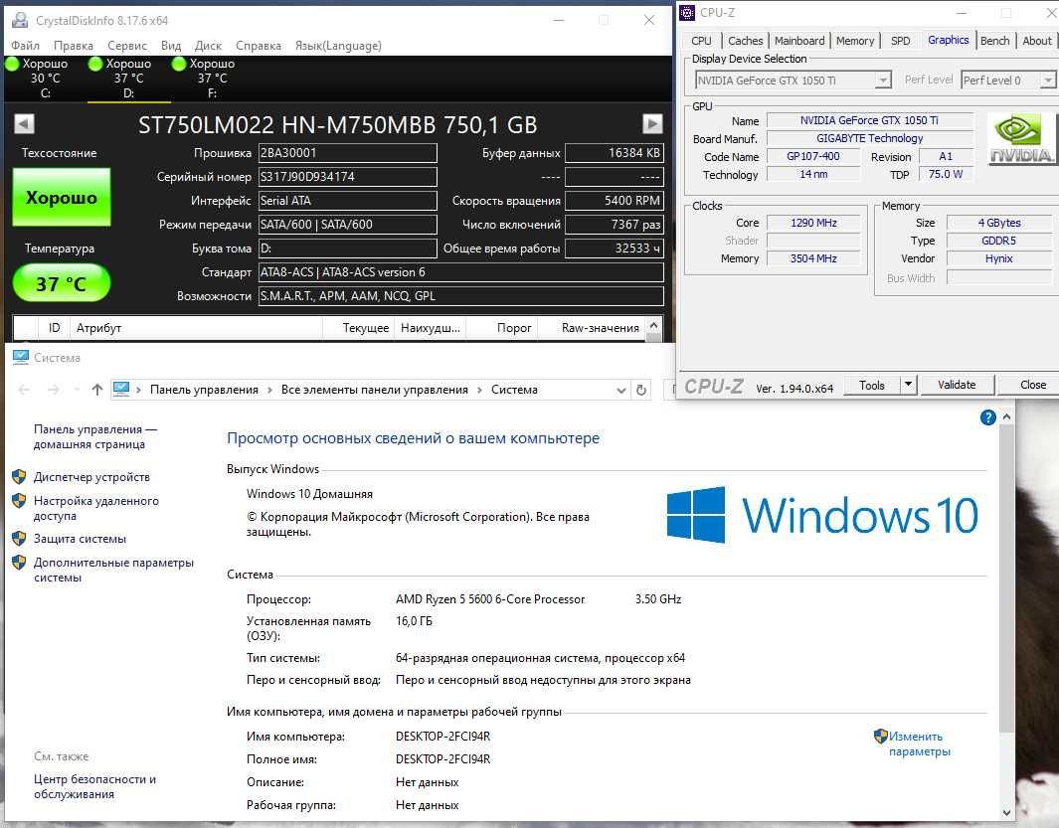Image resolution: width=1059 pixels, height=828 pixels.
Task: Open Диспетчер устройств link
Action: pyautogui.click(x=91, y=477)
